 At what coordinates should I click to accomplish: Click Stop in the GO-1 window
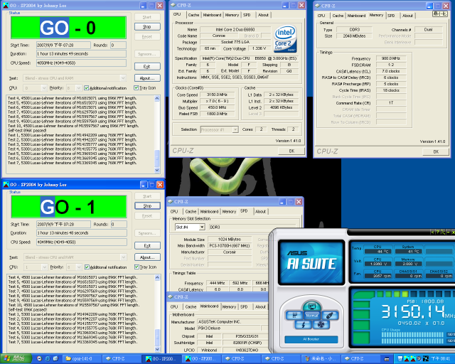click(x=147, y=205)
